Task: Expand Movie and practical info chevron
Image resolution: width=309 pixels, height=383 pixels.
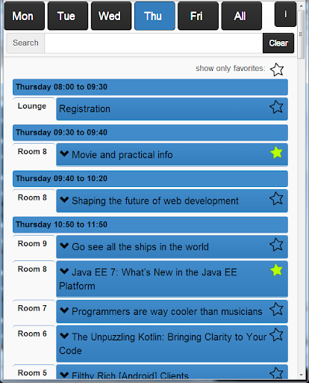Action: pyautogui.click(x=64, y=153)
